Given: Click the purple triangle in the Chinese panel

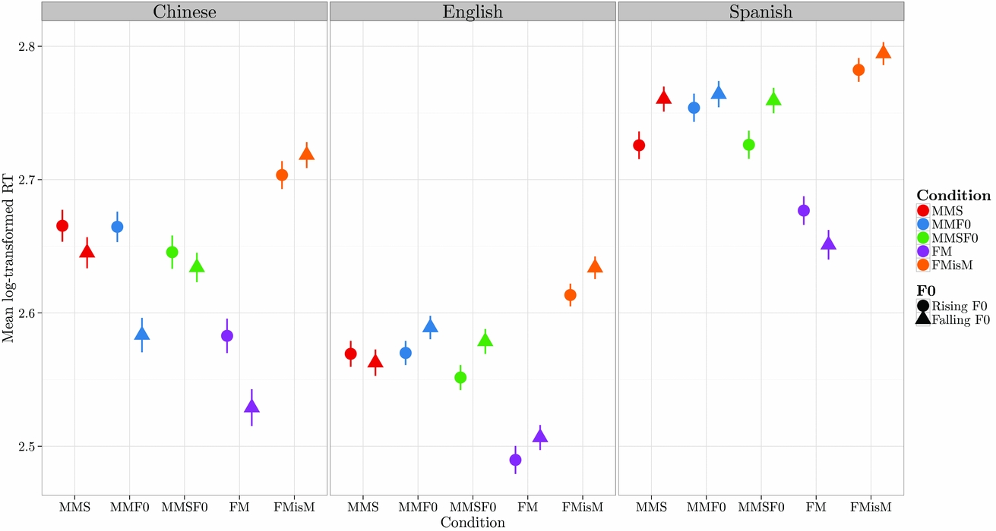Looking at the screenshot, I should coord(251,407).
